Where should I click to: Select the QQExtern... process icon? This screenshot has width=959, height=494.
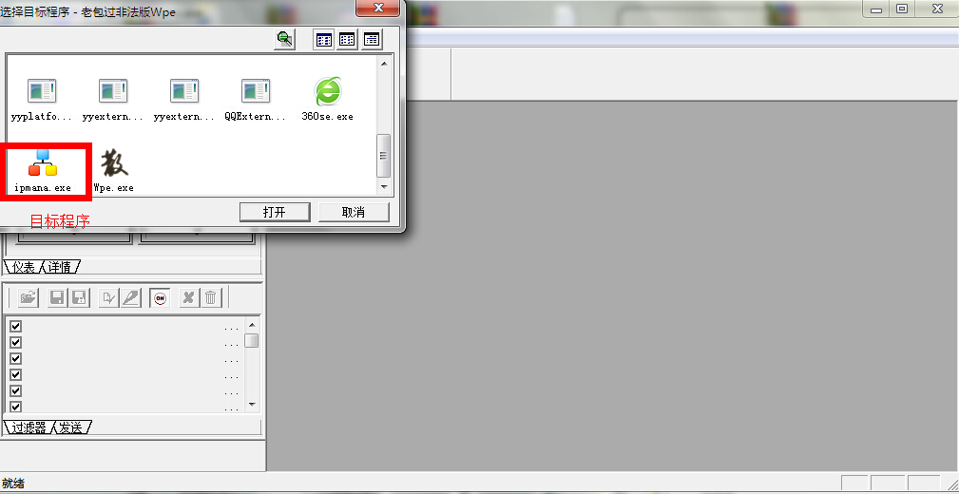point(255,99)
